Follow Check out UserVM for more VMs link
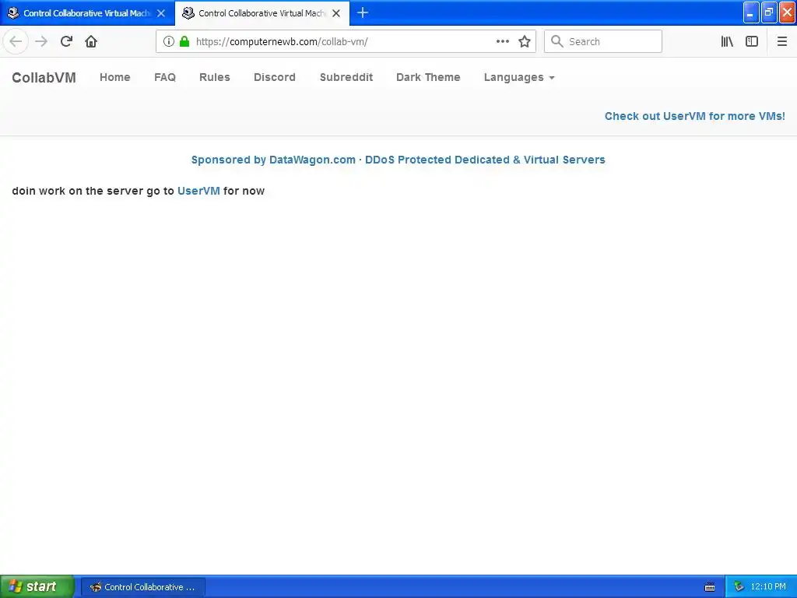This screenshot has height=598, width=797. [695, 116]
